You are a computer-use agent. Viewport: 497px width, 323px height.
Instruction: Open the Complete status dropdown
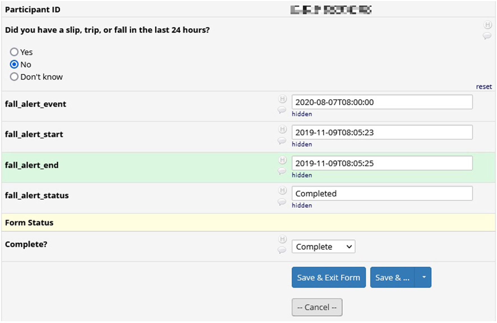pos(323,247)
